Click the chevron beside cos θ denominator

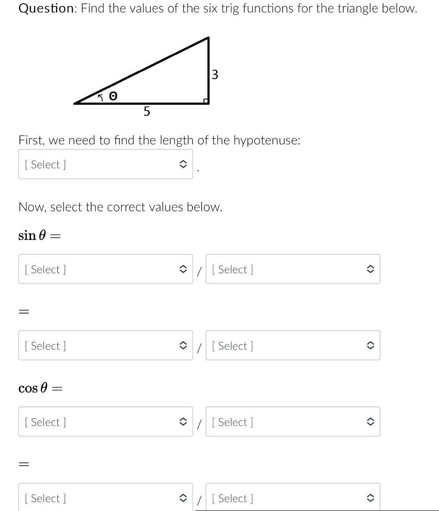click(371, 421)
